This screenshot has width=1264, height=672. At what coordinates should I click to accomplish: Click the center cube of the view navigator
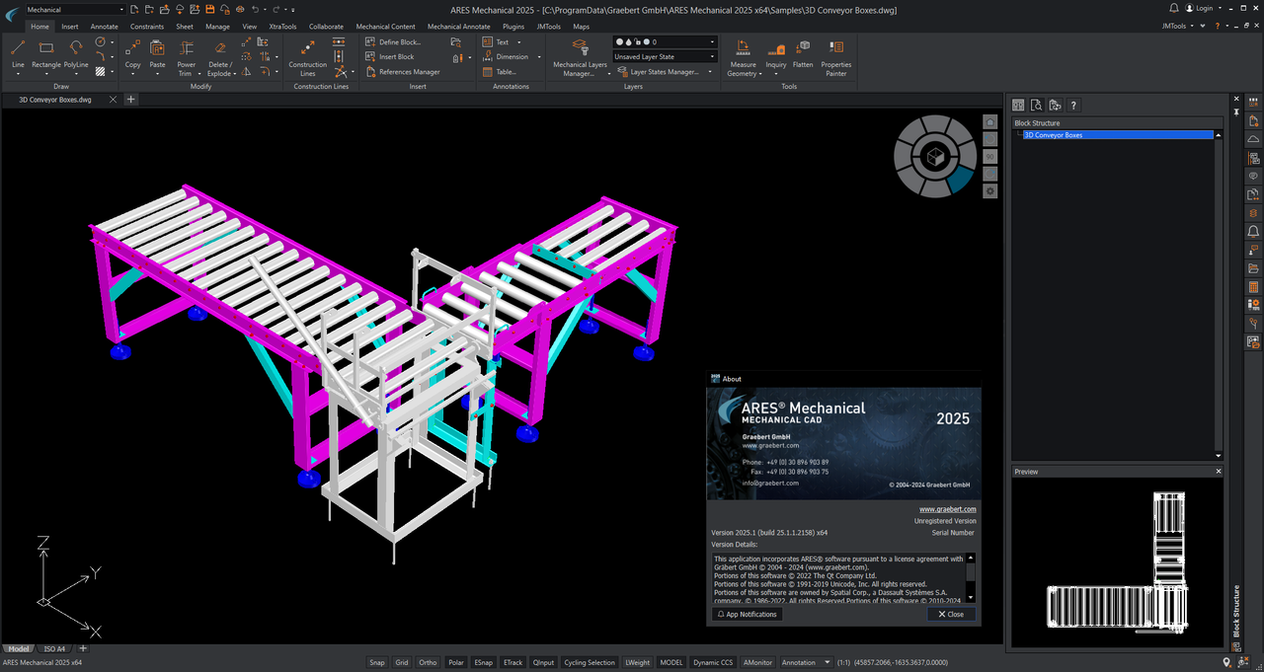click(x=933, y=156)
